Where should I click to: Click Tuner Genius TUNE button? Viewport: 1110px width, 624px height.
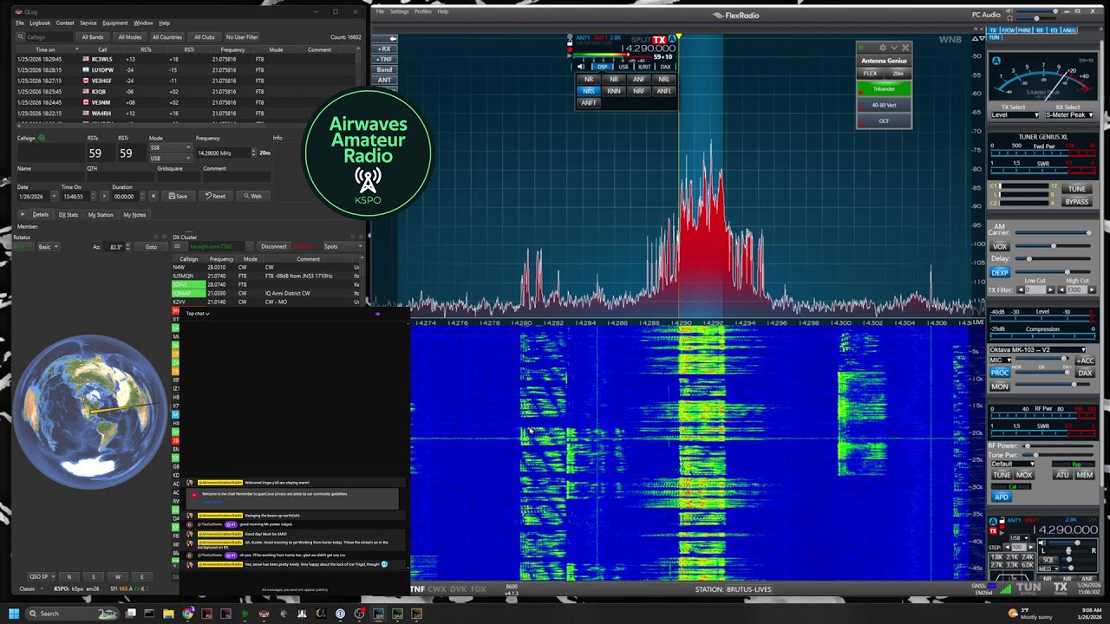click(1077, 189)
